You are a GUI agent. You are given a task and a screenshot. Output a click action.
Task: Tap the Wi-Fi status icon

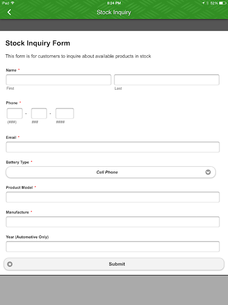[13, 3]
